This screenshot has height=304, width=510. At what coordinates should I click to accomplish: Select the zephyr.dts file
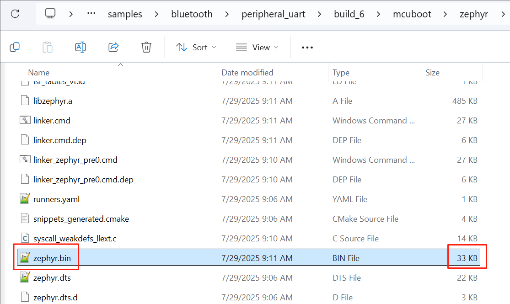point(52,278)
